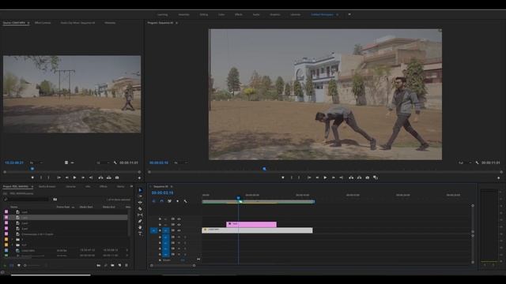Image resolution: width=506 pixels, height=284 pixels.
Task: Click New Item icon in Project panel
Action: (x=119, y=265)
